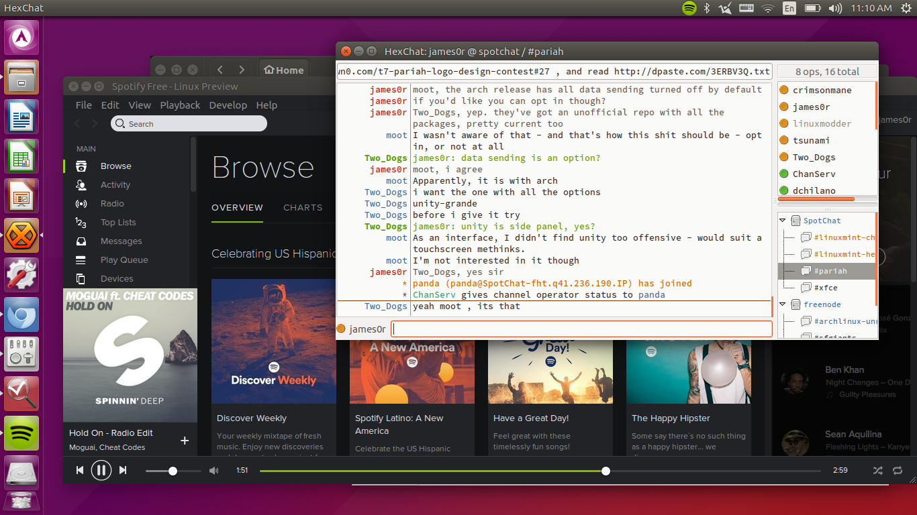Open Activity in Spotify sidebar

click(115, 185)
